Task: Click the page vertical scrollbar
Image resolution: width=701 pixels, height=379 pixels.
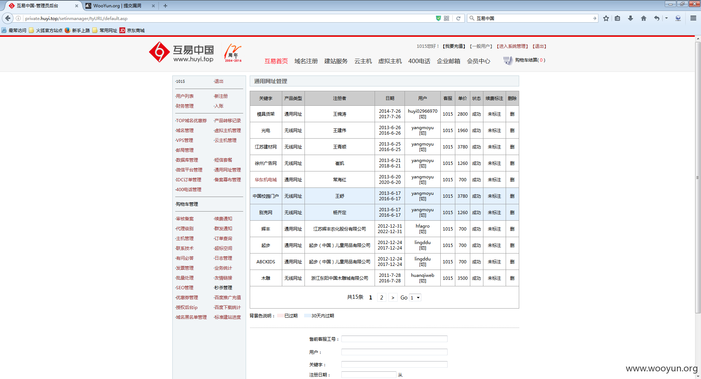Action: click(x=698, y=177)
